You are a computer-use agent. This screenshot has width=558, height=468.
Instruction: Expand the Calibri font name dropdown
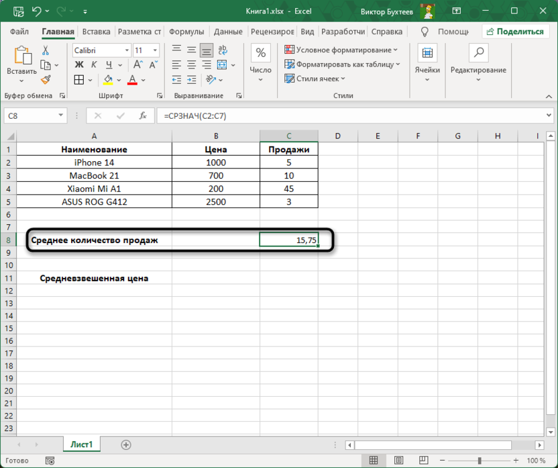tap(127, 50)
